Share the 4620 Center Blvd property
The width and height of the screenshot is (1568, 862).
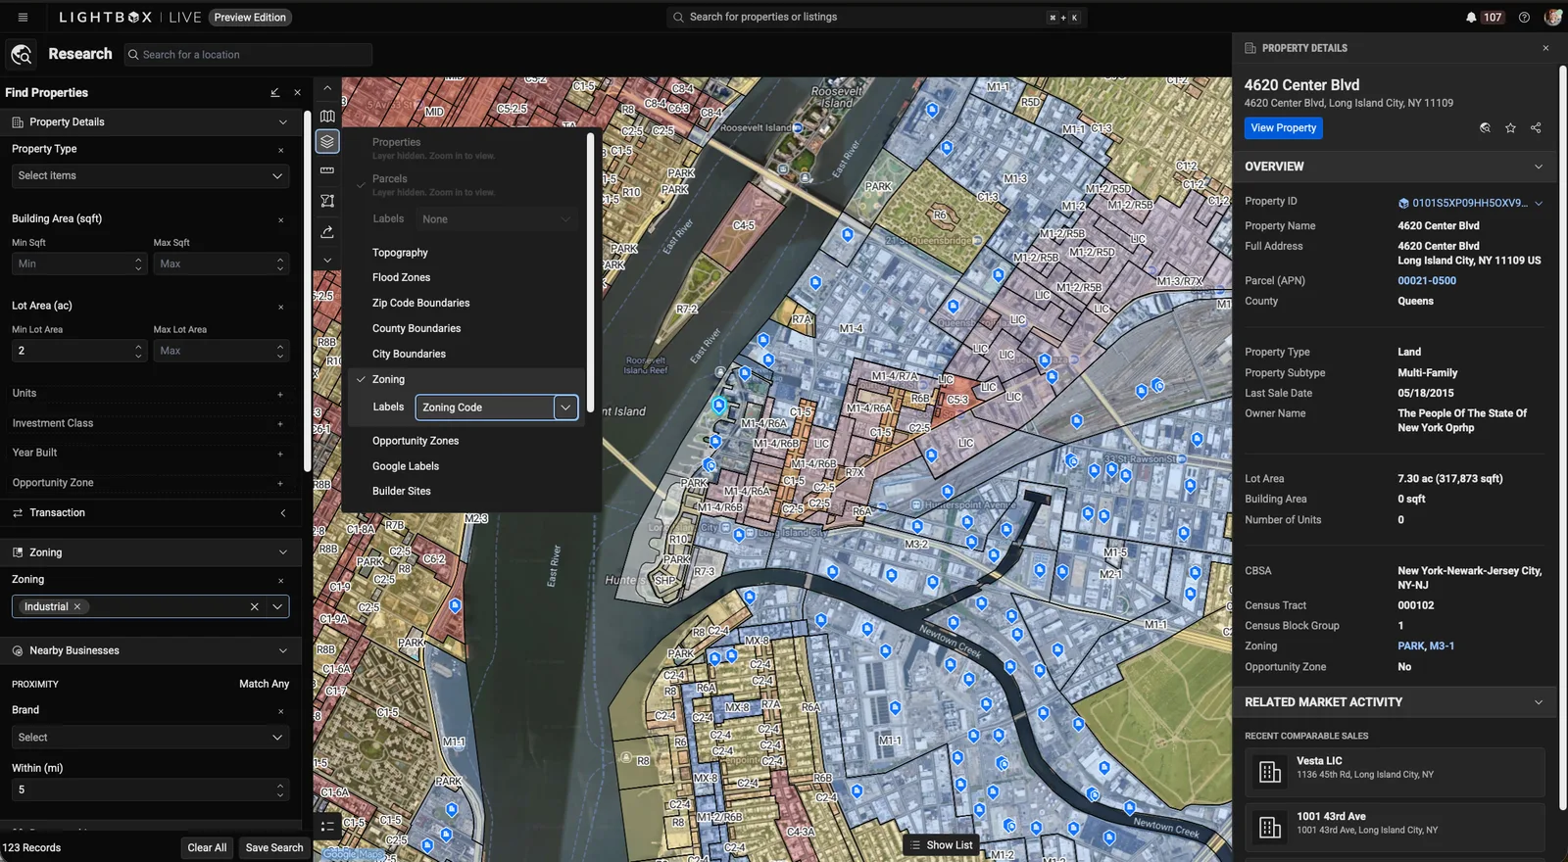[x=1536, y=128]
